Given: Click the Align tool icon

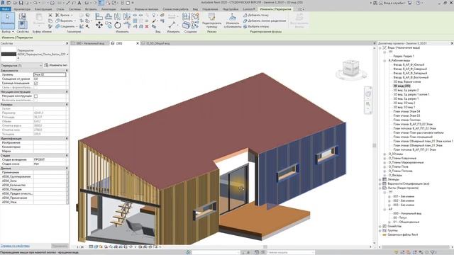Looking at the screenshot, I should click(x=99, y=16).
